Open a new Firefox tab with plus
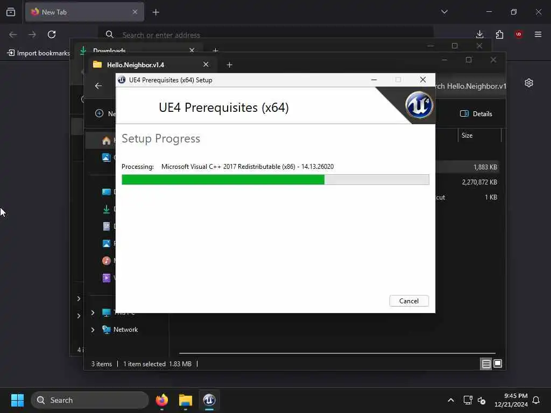Viewport: 551px width, 413px height. point(156,12)
